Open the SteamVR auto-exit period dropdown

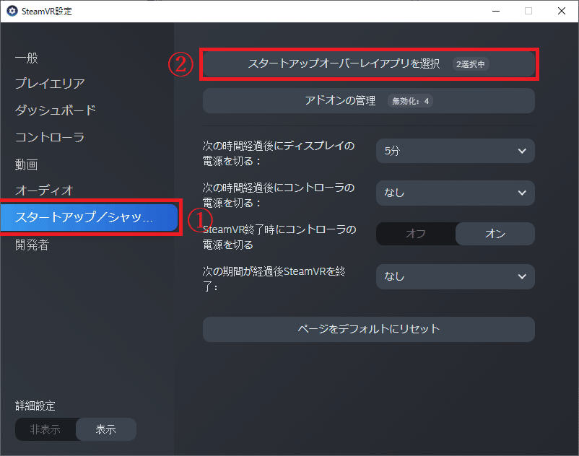pyautogui.click(x=455, y=276)
